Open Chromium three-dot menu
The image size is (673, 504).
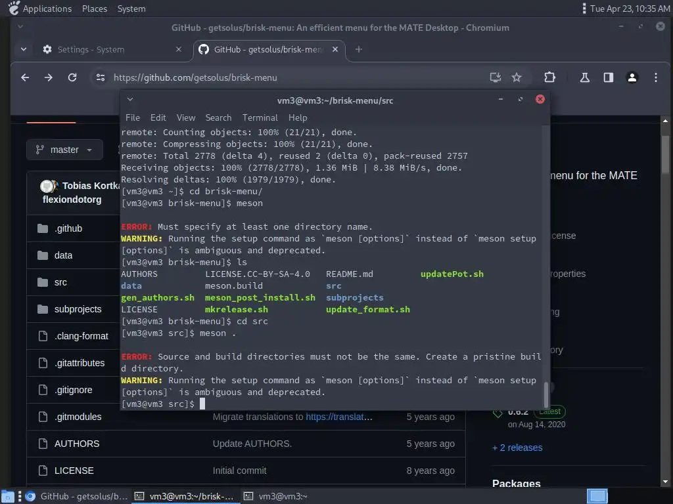coord(655,77)
